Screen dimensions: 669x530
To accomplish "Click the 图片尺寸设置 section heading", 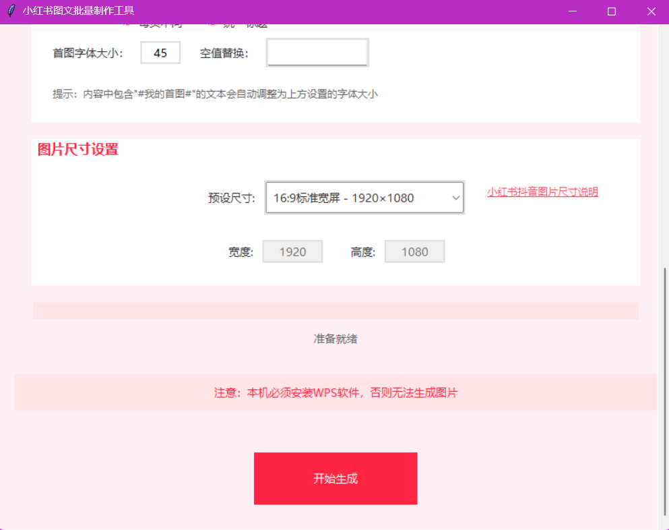I will point(78,150).
